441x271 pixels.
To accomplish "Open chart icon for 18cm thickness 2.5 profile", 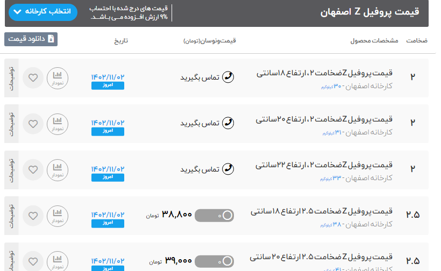I will [57, 216].
